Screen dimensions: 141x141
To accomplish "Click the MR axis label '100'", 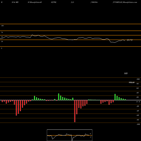I will pos(138,79).
